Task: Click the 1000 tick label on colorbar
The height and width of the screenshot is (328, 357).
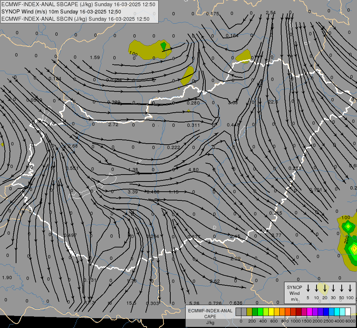Action: (295, 321)
